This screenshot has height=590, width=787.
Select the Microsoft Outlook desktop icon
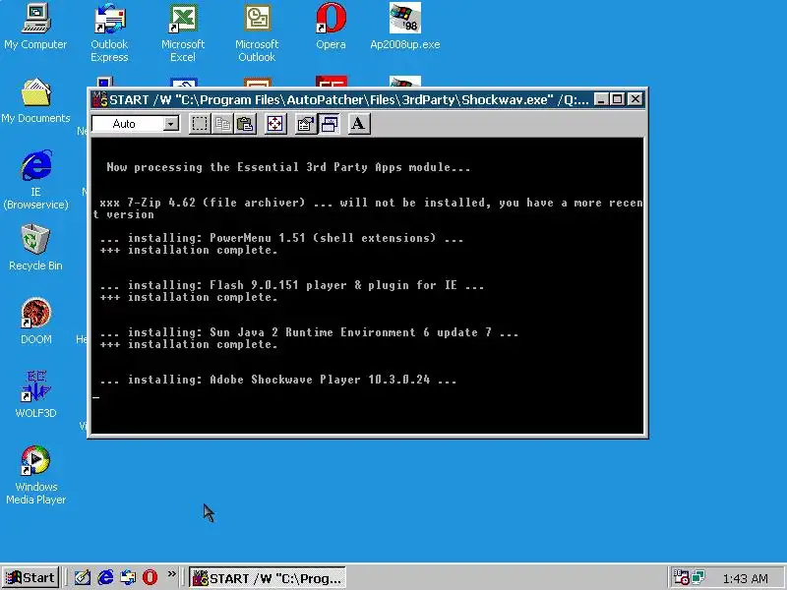point(257,33)
